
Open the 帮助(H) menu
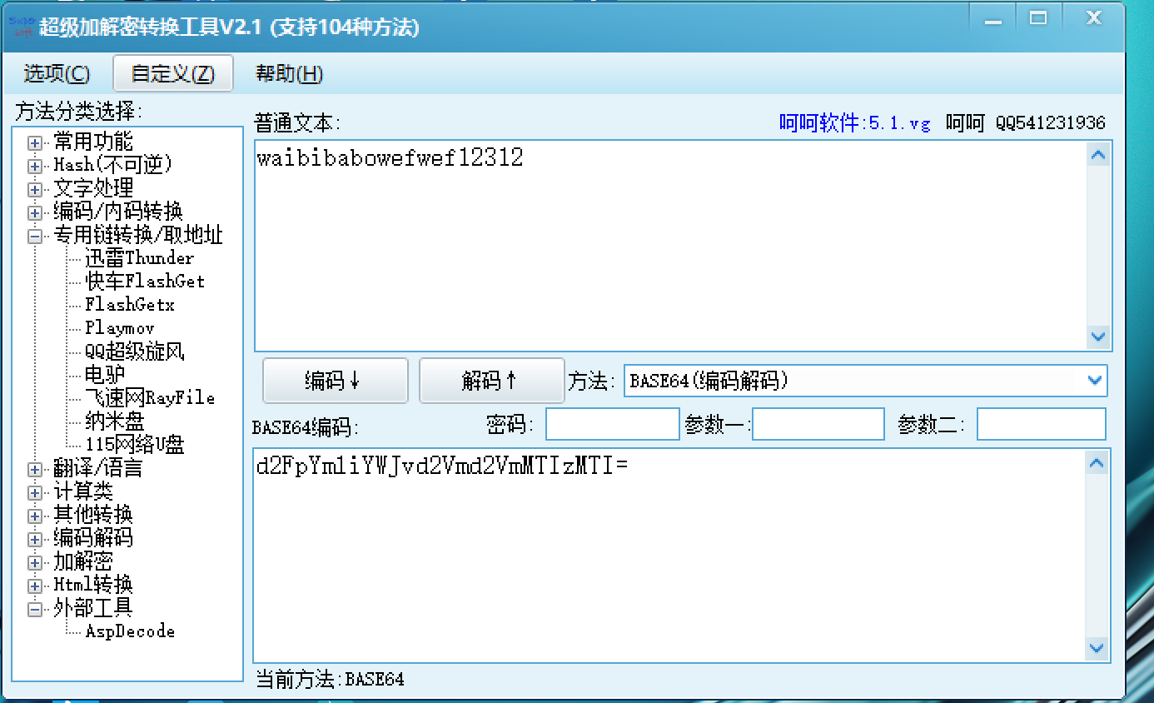[x=289, y=73]
